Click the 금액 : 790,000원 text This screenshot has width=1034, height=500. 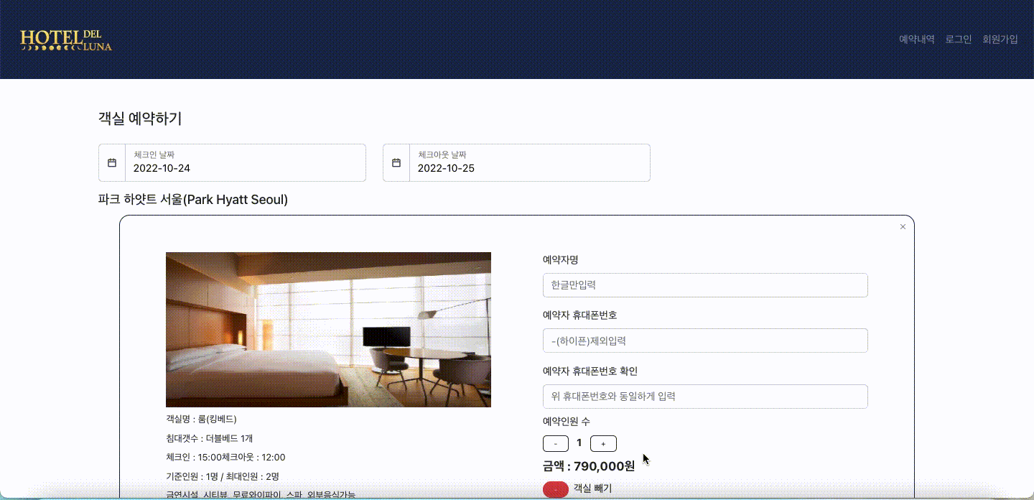(589, 466)
